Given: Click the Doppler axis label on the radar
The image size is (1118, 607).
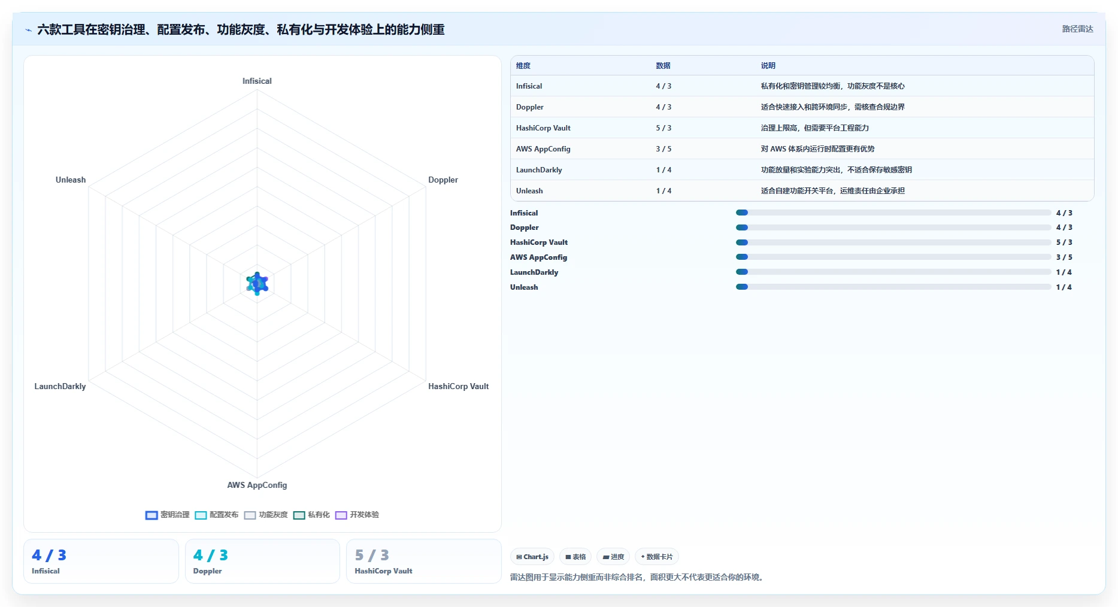Looking at the screenshot, I should pyautogui.click(x=443, y=180).
